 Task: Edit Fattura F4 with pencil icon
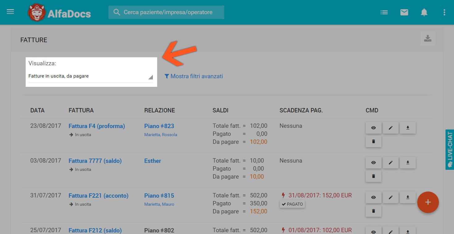390,128
